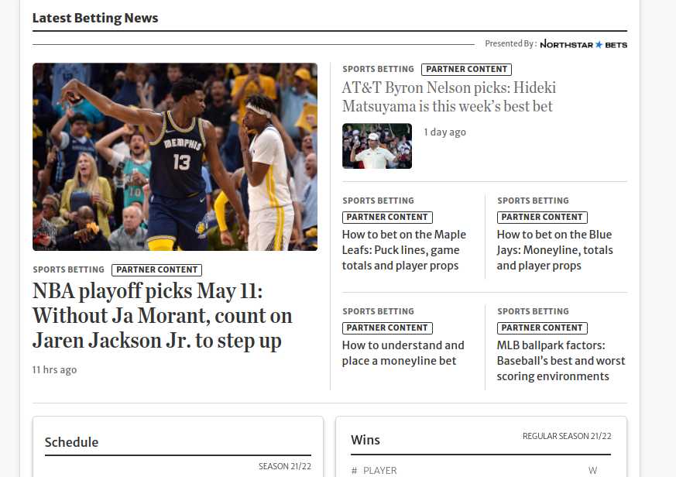Open How to bet on Blue Jays article
Viewport: 676px width, 477px height.
554,250
